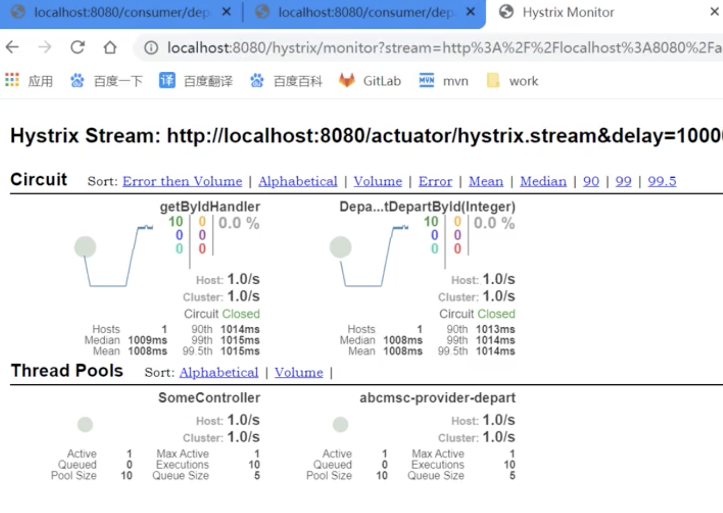The image size is (723, 513).
Task: Click Depa...tDepartById green success count 10
Action: click(431, 222)
